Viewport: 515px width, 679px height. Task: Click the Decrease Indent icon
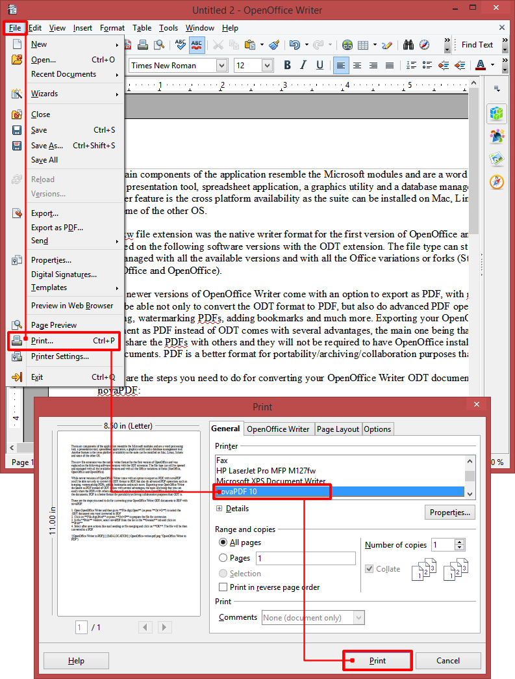444,66
